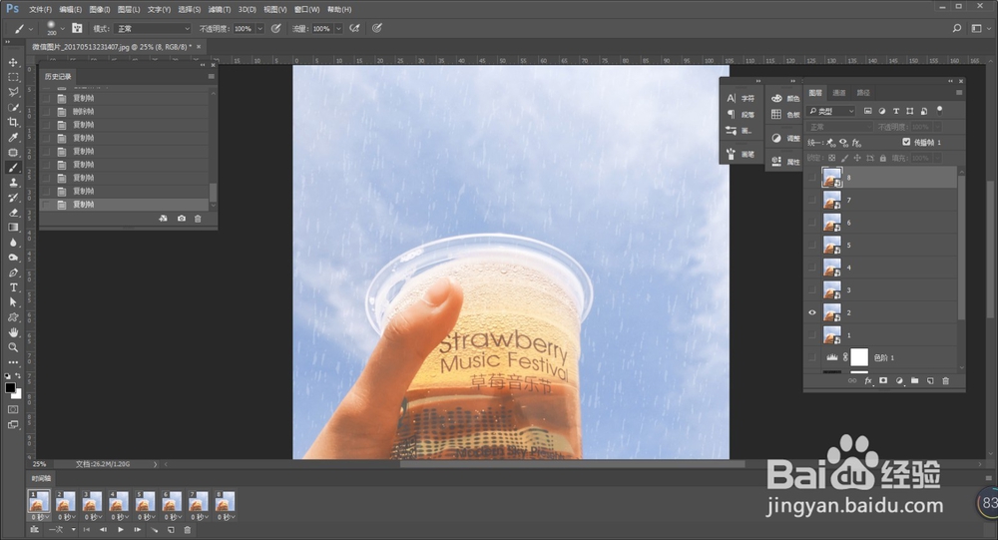Open the 颜色 (Color) panel

click(x=785, y=98)
